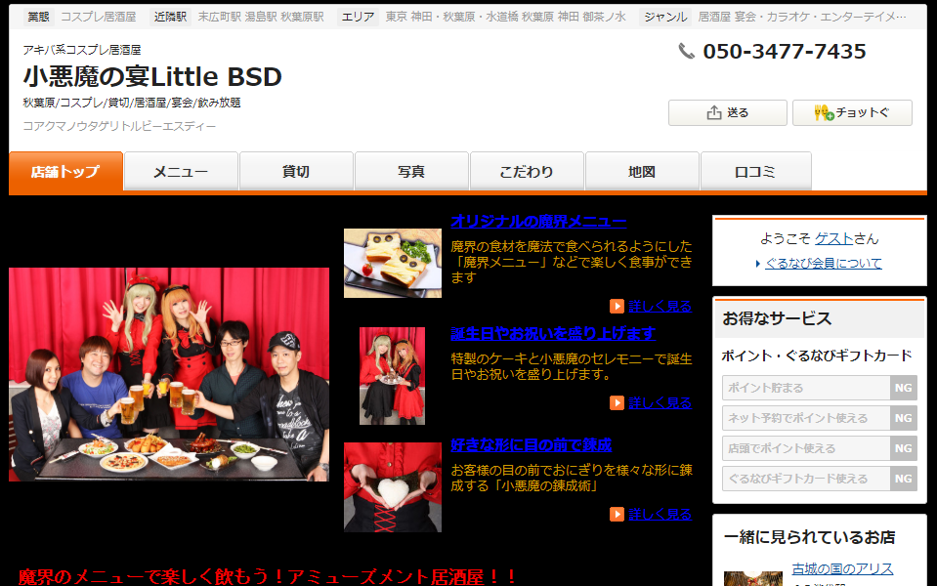Click the ゲスト user link
937x586 pixels.
[833, 238]
